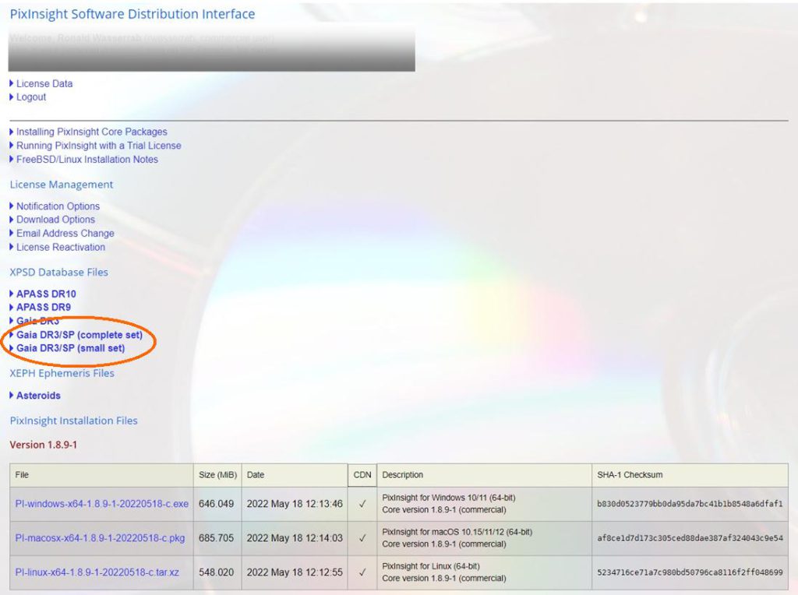Open FreeBSD/Linux Installation Notes
The width and height of the screenshot is (798, 595).
point(86,159)
